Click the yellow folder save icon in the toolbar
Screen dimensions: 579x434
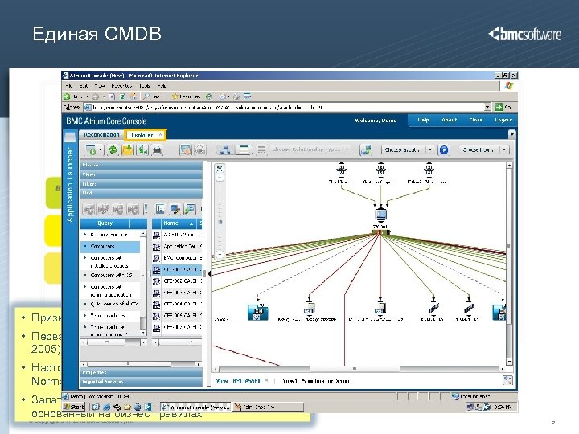(127, 149)
